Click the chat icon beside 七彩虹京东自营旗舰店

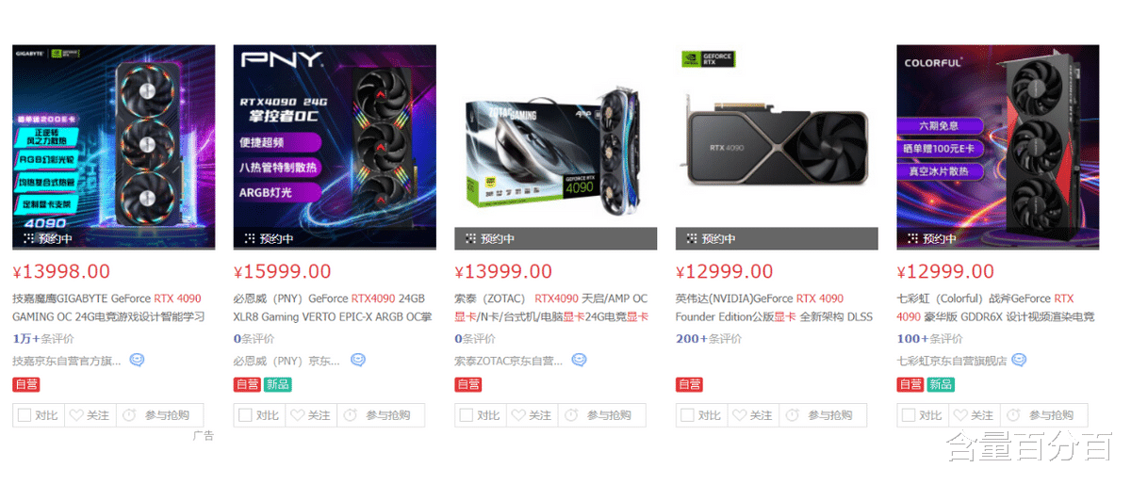pyautogui.click(x=1019, y=360)
